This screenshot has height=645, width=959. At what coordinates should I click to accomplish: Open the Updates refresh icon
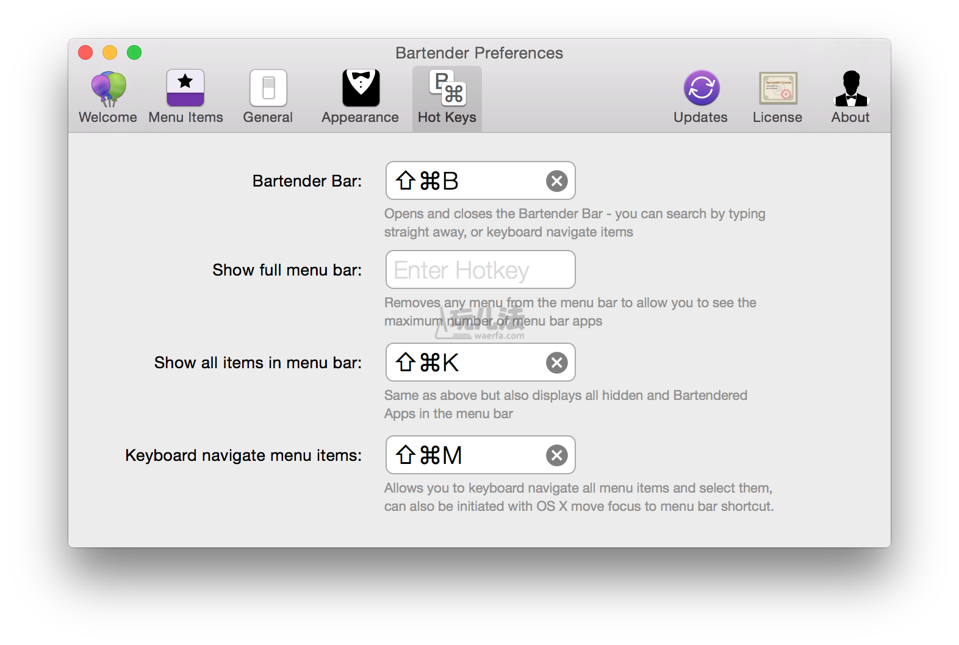[701, 88]
